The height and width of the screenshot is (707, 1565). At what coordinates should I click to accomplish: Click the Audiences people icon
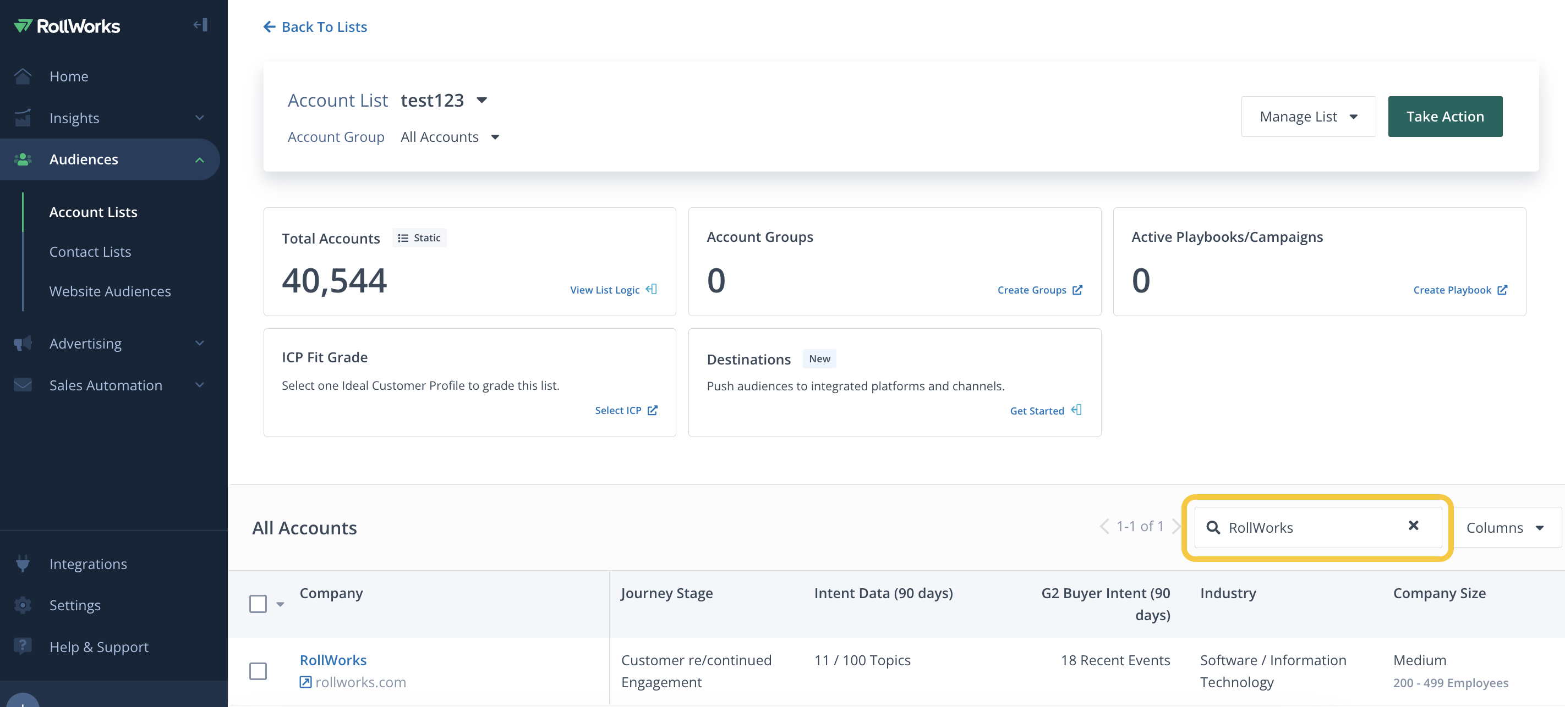pos(23,159)
